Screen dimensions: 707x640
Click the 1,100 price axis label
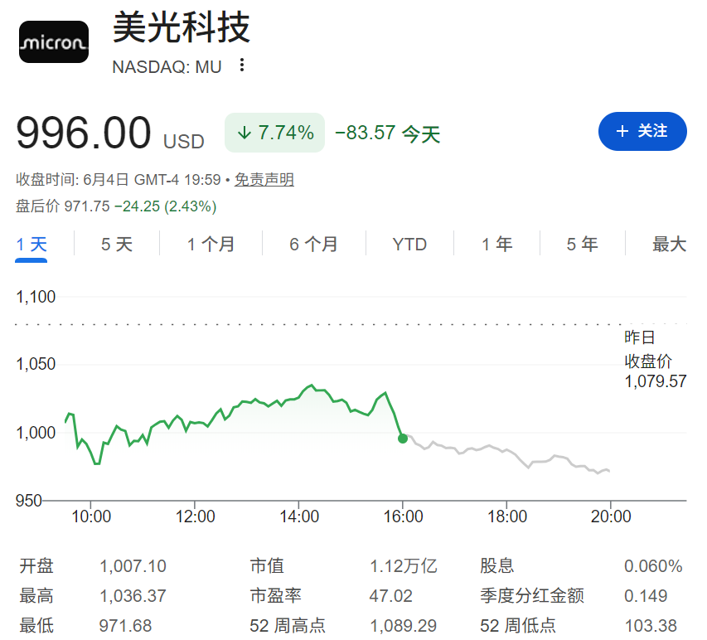(36, 298)
